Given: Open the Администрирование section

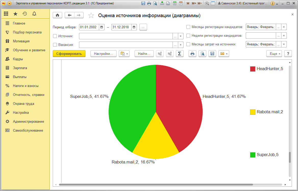Looking at the screenshot, I should coord(25,121).
